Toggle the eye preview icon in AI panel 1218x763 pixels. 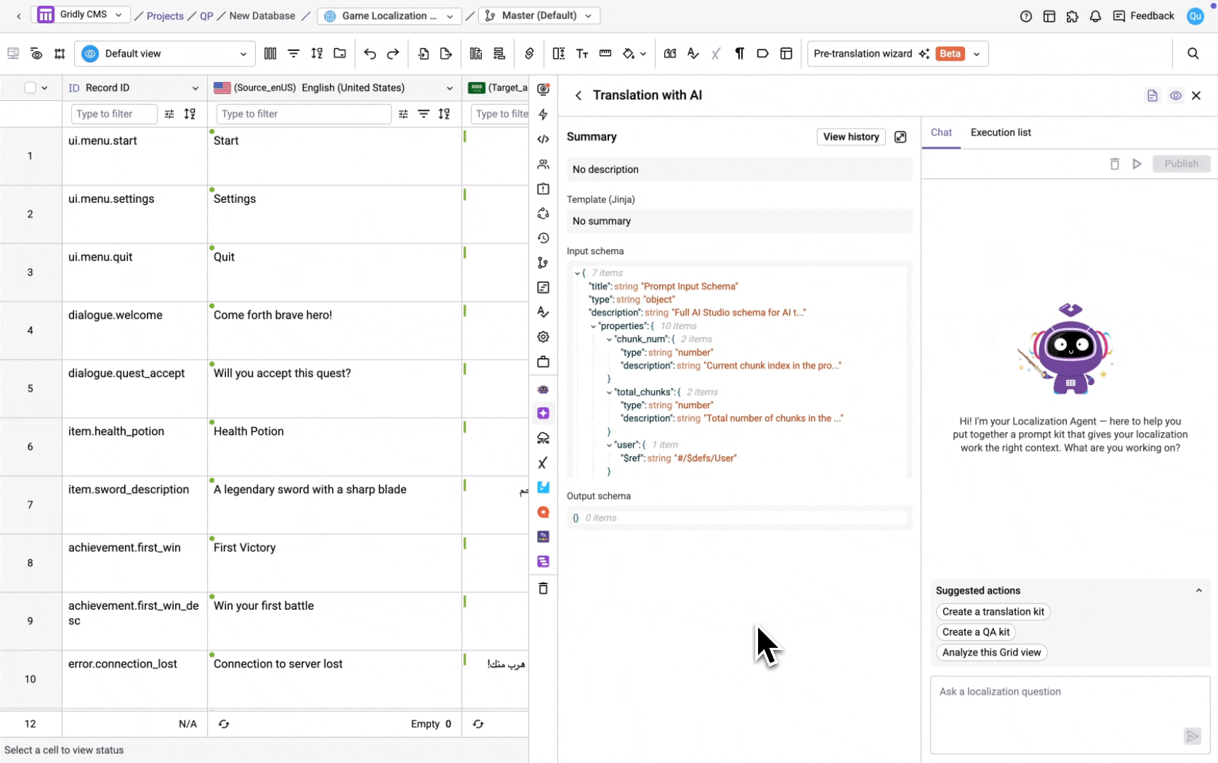pyautogui.click(x=1175, y=95)
